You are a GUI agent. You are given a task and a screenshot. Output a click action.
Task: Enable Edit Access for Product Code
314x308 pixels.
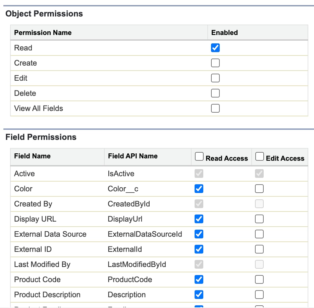(x=259, y=279)
